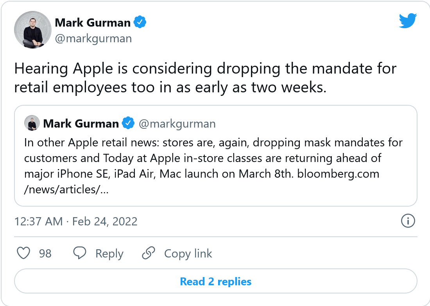Open Mark Gurman's large profile picture

[32, 30]
